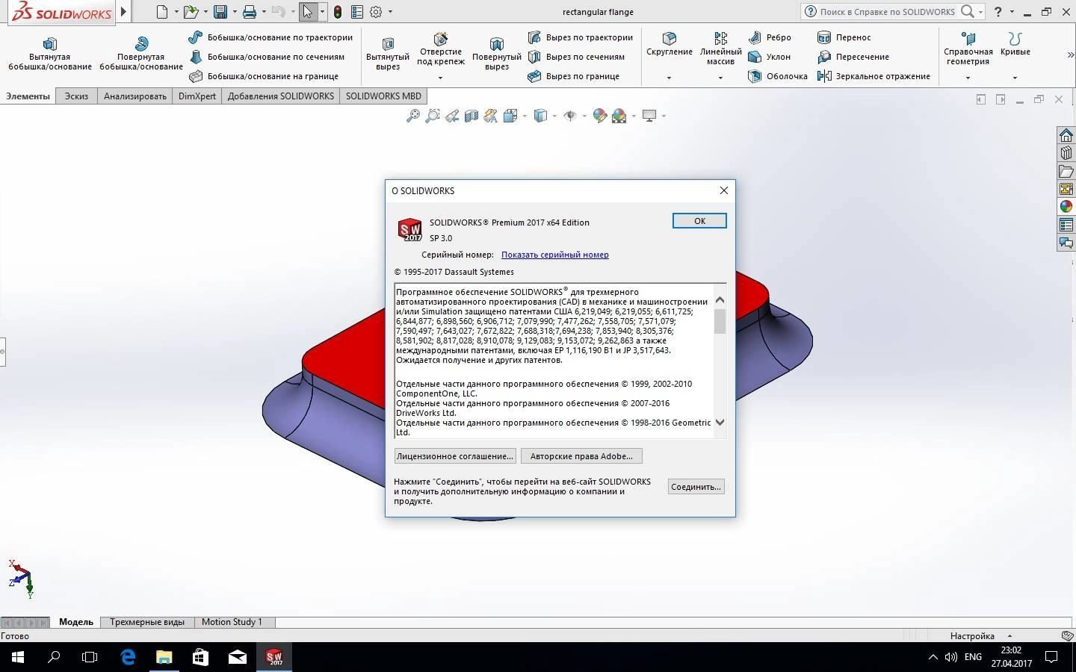1076x672 pixels.
Task: Select Swept Cut (Вырез по траектории)
Action: tap(581, 37)
